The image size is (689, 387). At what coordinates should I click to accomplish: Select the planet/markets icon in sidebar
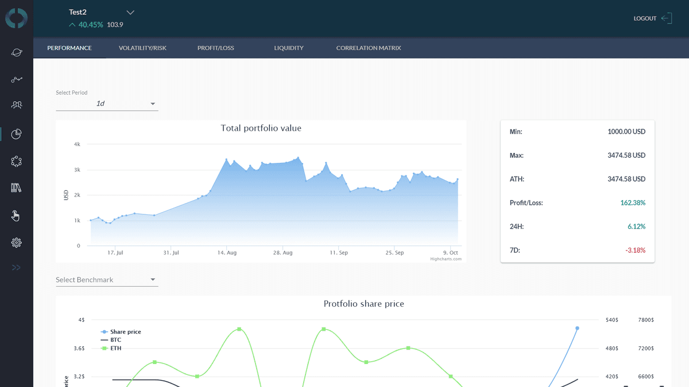pos(17,52)
